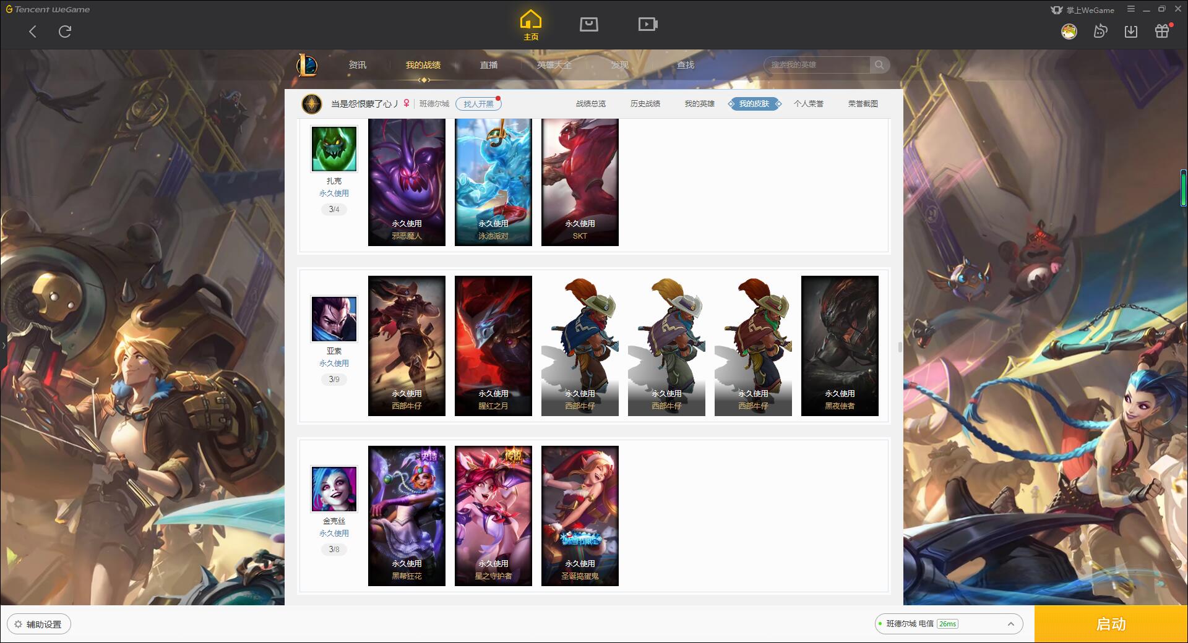Open the store bag icon in top bar
Image resolution: width=1188 pixels, height=643 pixels.
pos(589,24)
